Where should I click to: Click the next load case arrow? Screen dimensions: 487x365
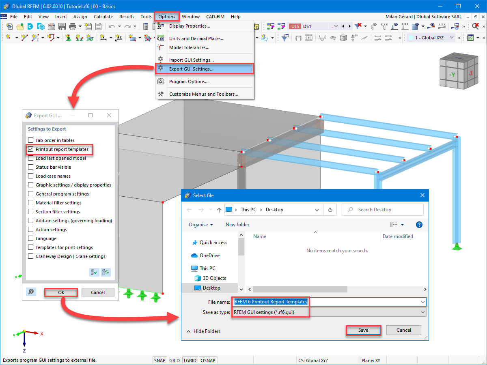point(349,26)
